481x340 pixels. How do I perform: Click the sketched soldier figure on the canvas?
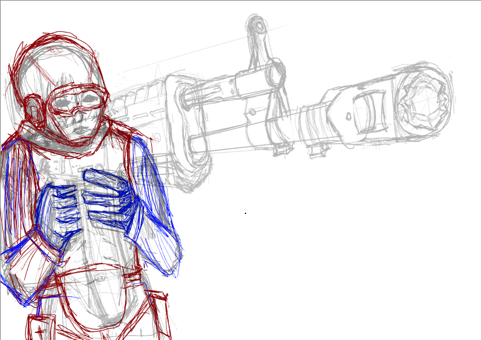[x=91, y=185]
